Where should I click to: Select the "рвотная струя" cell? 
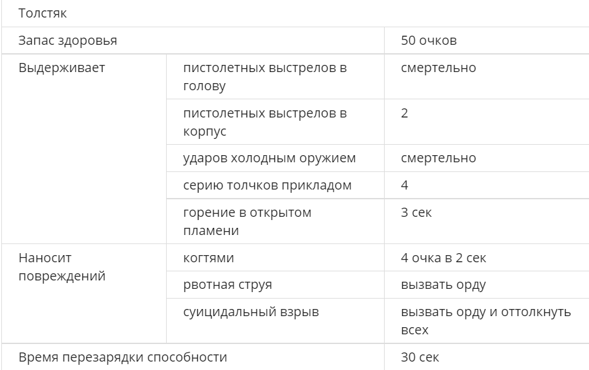[227, 285]
